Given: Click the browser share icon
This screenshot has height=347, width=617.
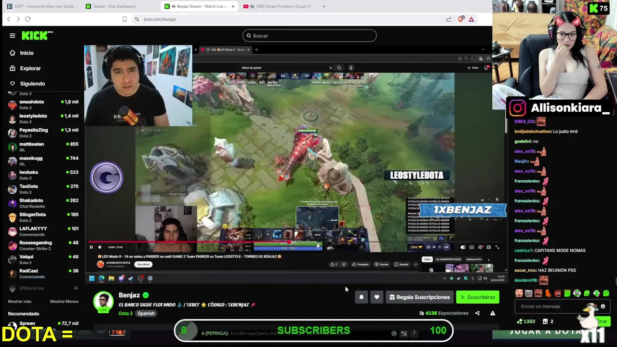Looking at the screenshot, I should [x=449, y=19].
